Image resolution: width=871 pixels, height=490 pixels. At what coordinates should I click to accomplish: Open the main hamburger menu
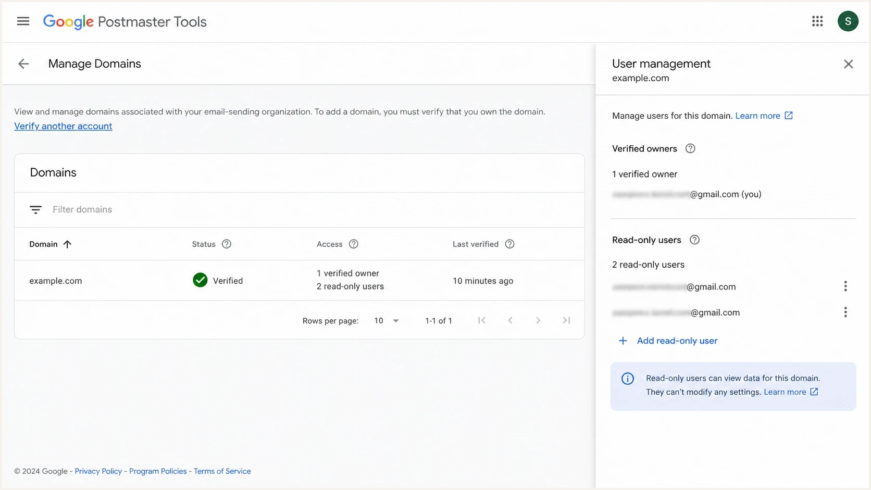pyautogui.click(x=23, y=21)
